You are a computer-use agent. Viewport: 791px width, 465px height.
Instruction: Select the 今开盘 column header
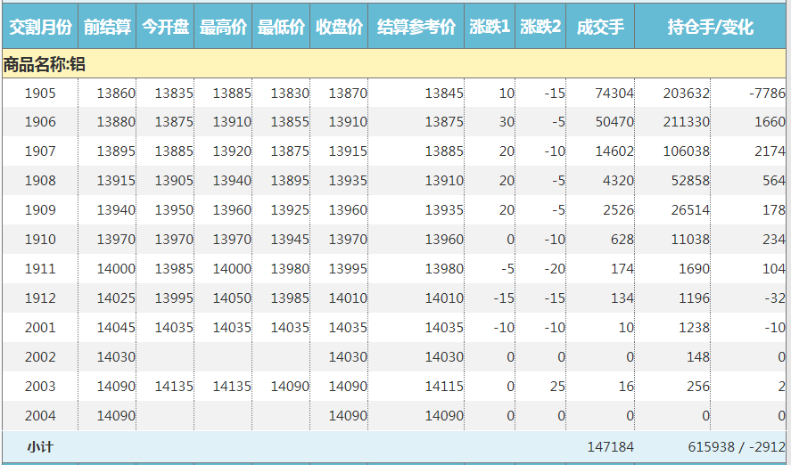(x=165, y=28)
